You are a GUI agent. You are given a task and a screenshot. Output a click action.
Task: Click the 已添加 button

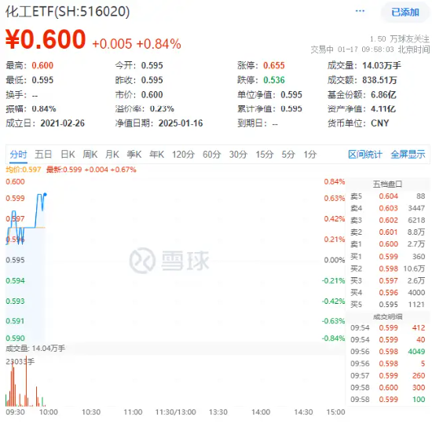click(405, 12)
